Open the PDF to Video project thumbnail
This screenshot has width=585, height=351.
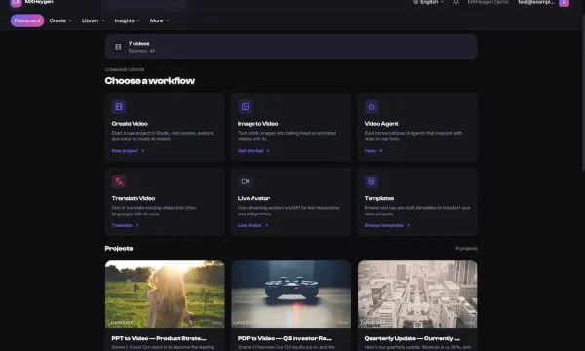coord(291,293)
